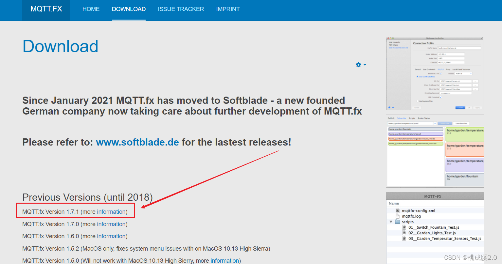Click the "MQTT.fx Version 1.6.0" text

(51, 236)
